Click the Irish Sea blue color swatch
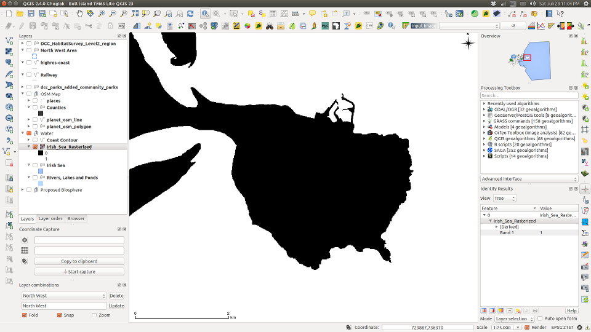 click(x=41, y=172)
